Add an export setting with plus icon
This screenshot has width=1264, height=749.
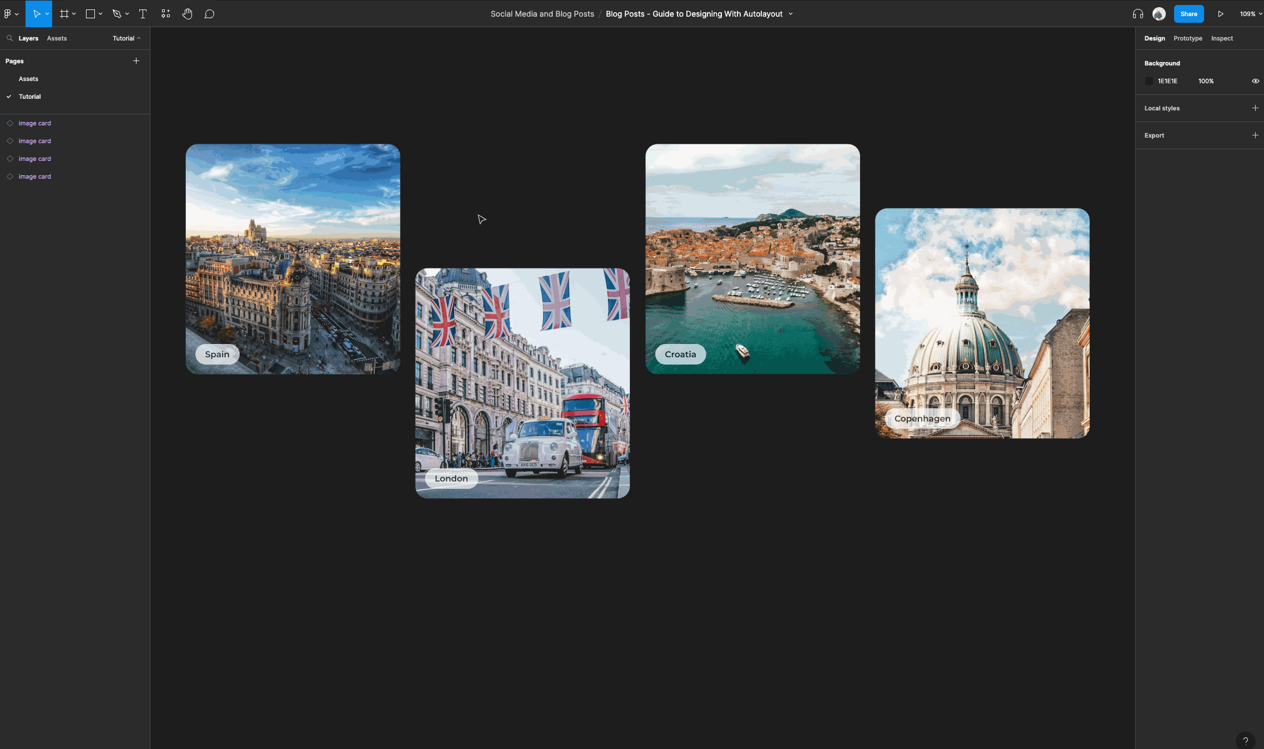tap(1255, 135)
